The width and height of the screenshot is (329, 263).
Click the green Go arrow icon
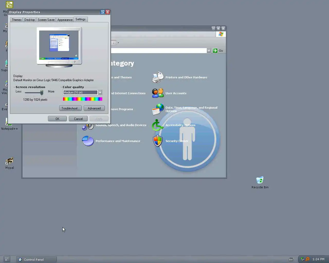(215, 51)
